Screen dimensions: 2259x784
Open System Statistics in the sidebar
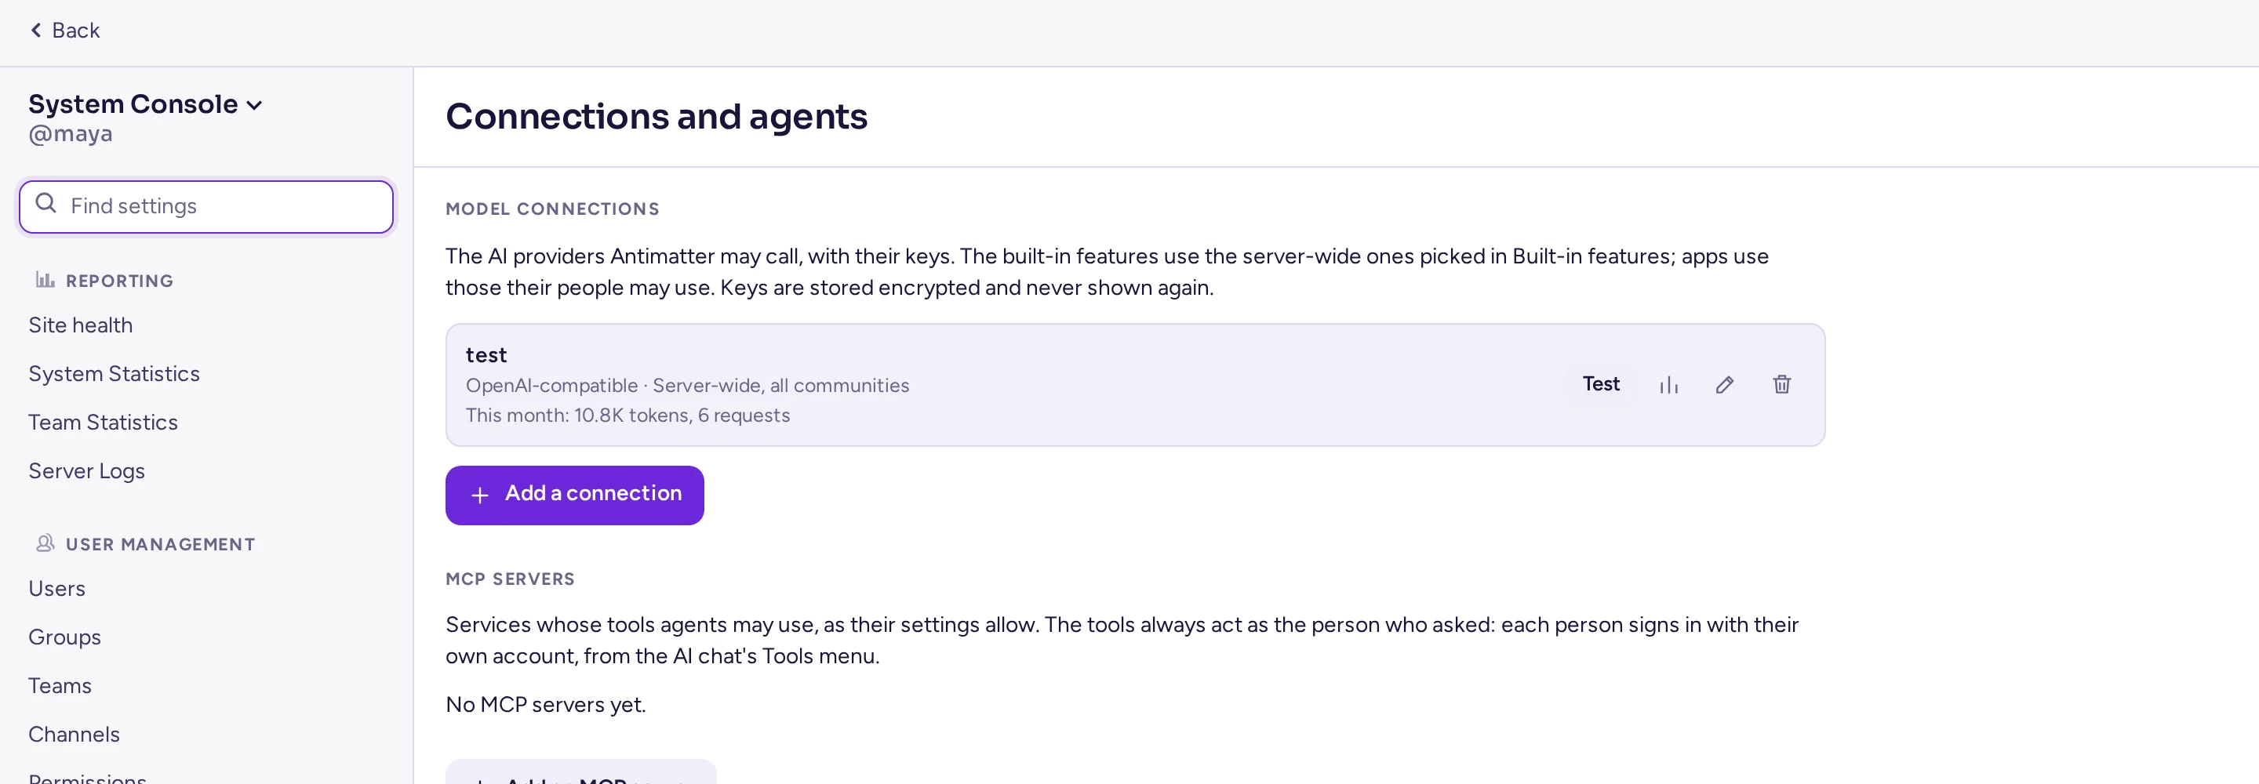tap(114, 374)
